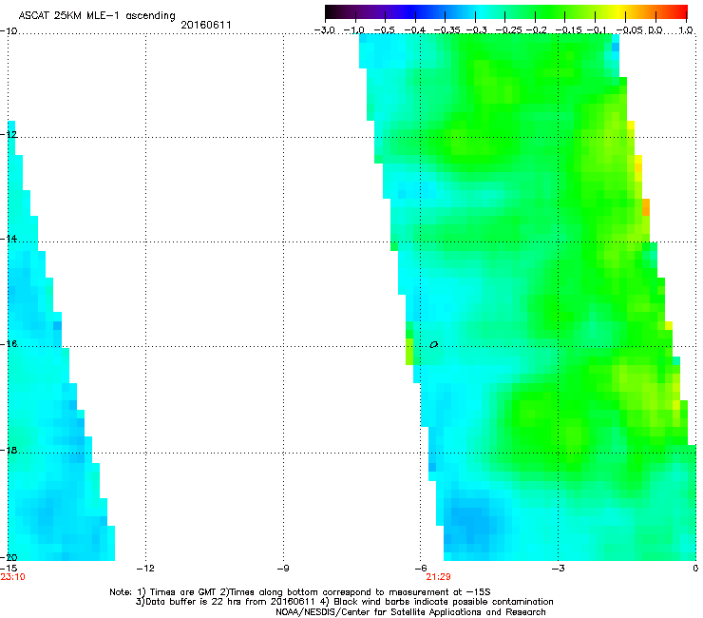Click the longitude label '-12' on the bottom axis
Screen dimensions: 703x618
click(145, 569)
